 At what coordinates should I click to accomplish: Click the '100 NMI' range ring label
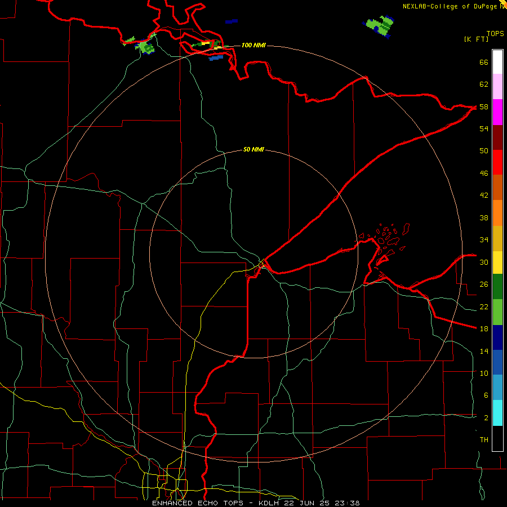point(253,45)
